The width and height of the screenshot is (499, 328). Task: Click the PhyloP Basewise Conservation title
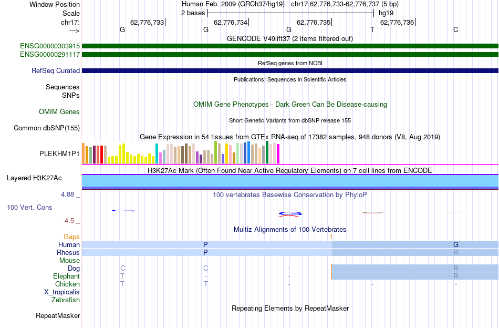[x=290, y=194]
